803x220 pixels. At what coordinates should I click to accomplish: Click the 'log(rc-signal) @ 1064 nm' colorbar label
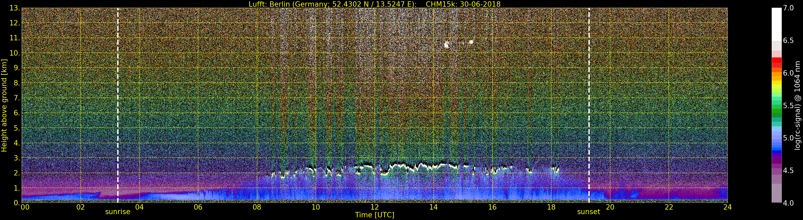797,105
